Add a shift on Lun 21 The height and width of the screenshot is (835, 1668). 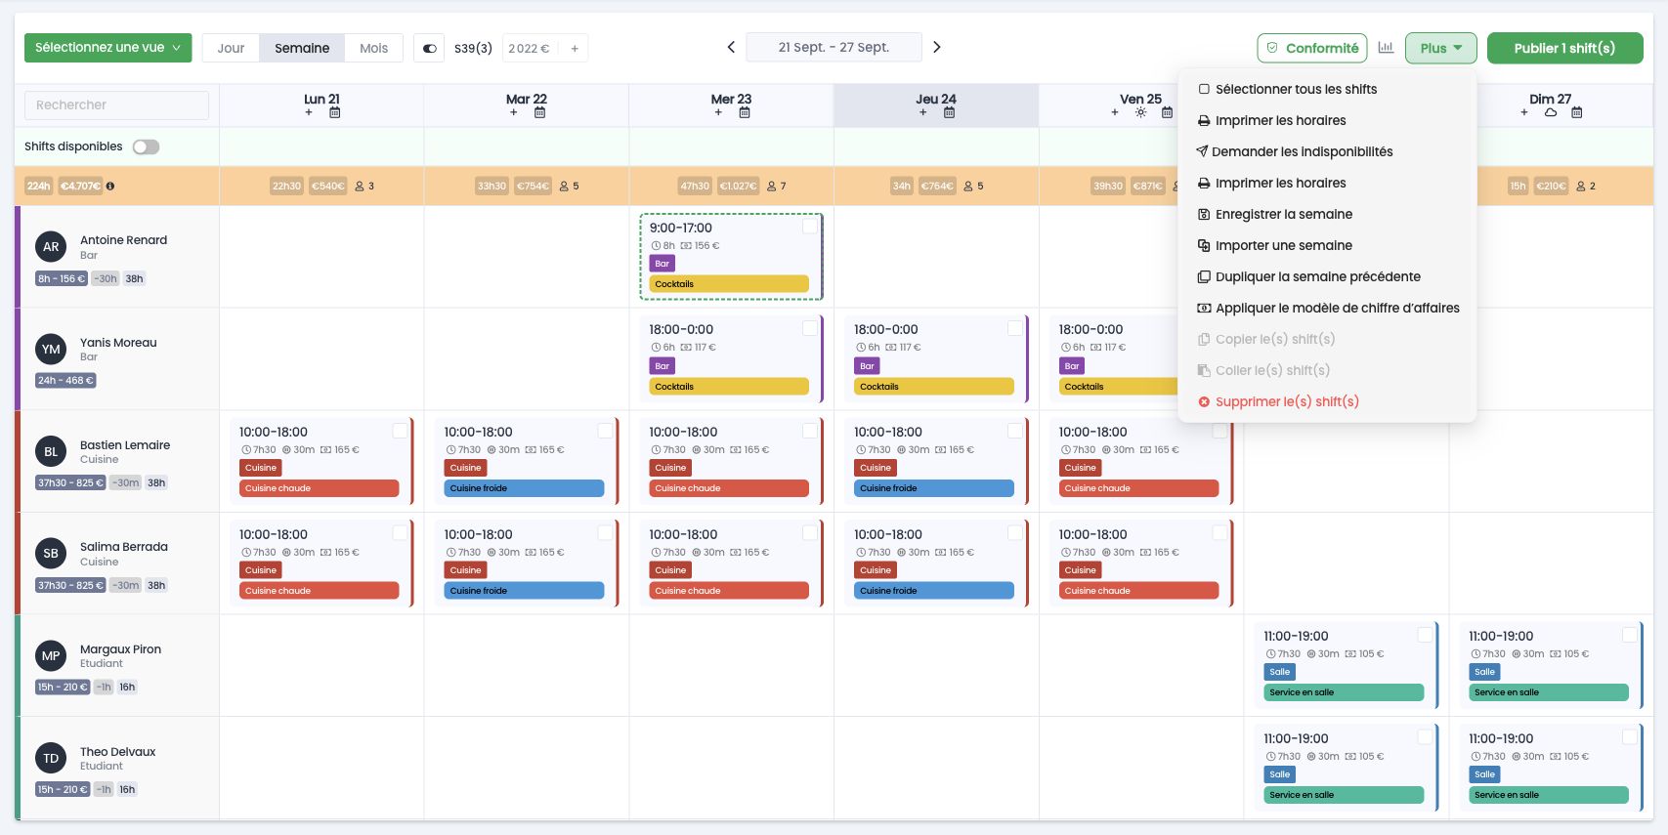[x=309, y=112]
